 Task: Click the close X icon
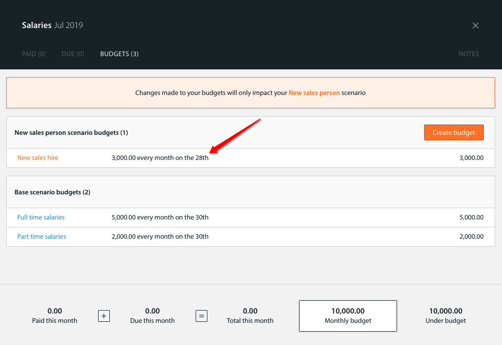point(475,25)
